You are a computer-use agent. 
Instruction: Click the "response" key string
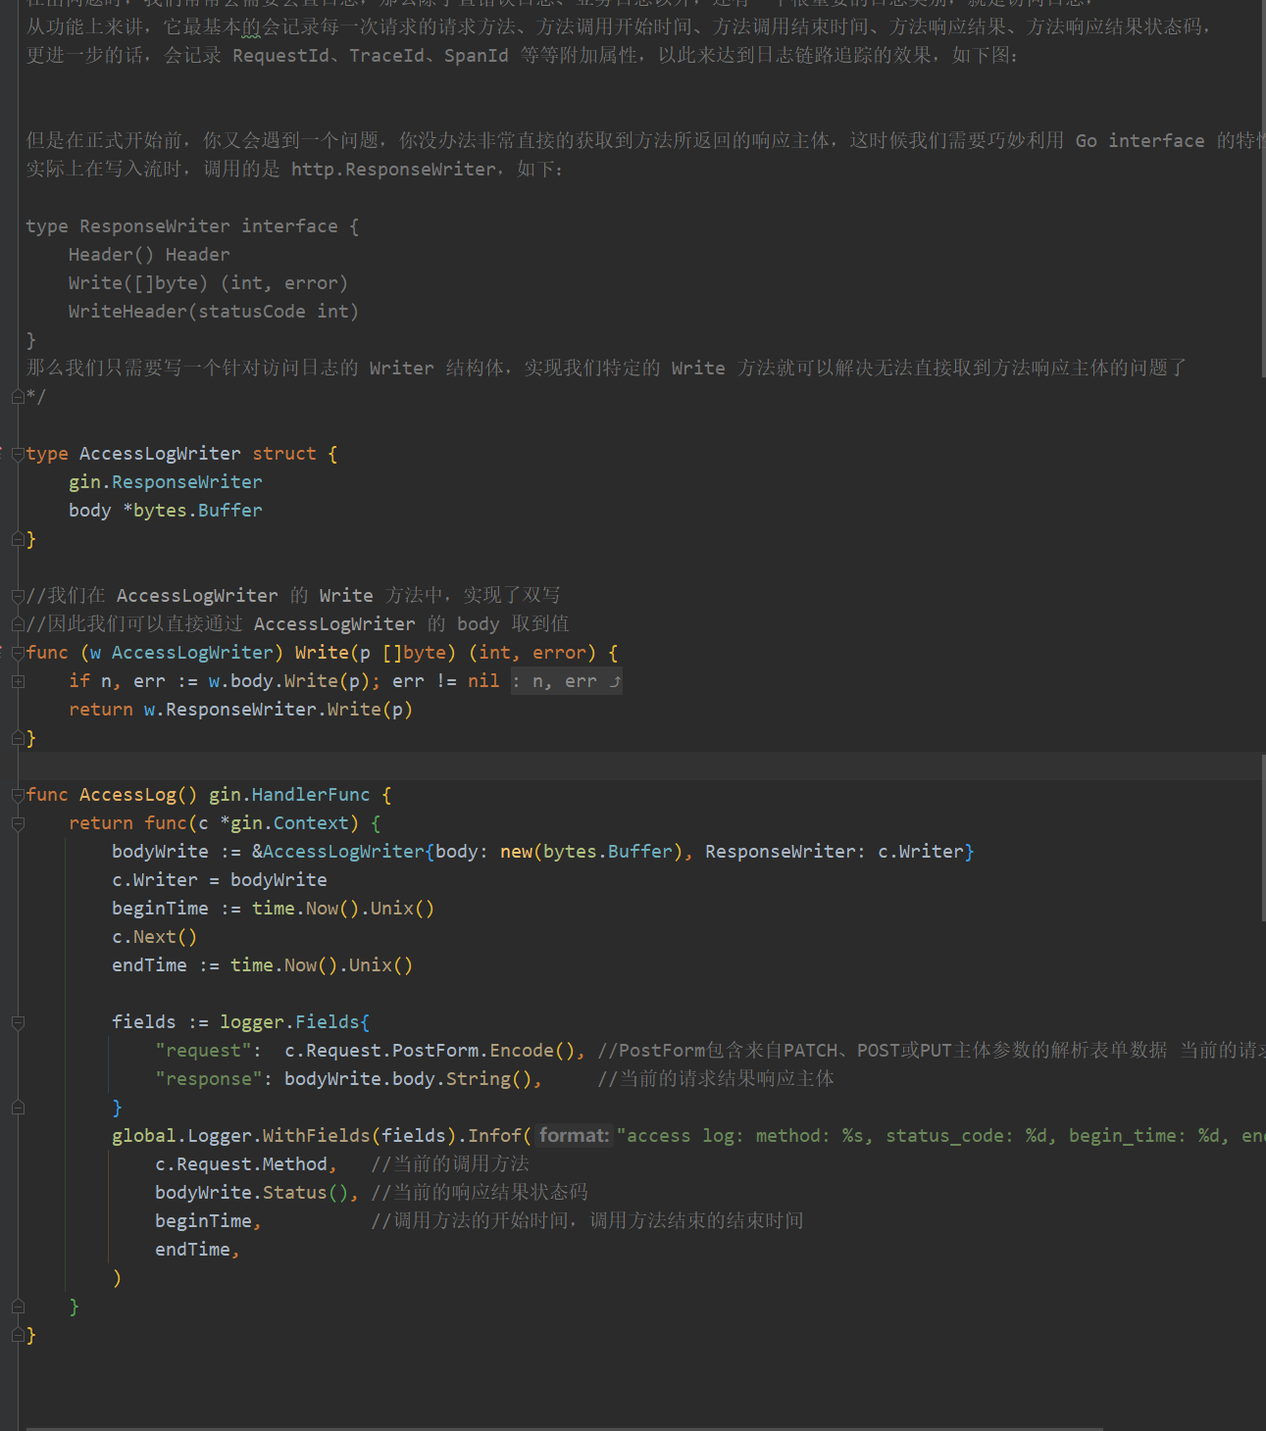[x=209, y=1079]
